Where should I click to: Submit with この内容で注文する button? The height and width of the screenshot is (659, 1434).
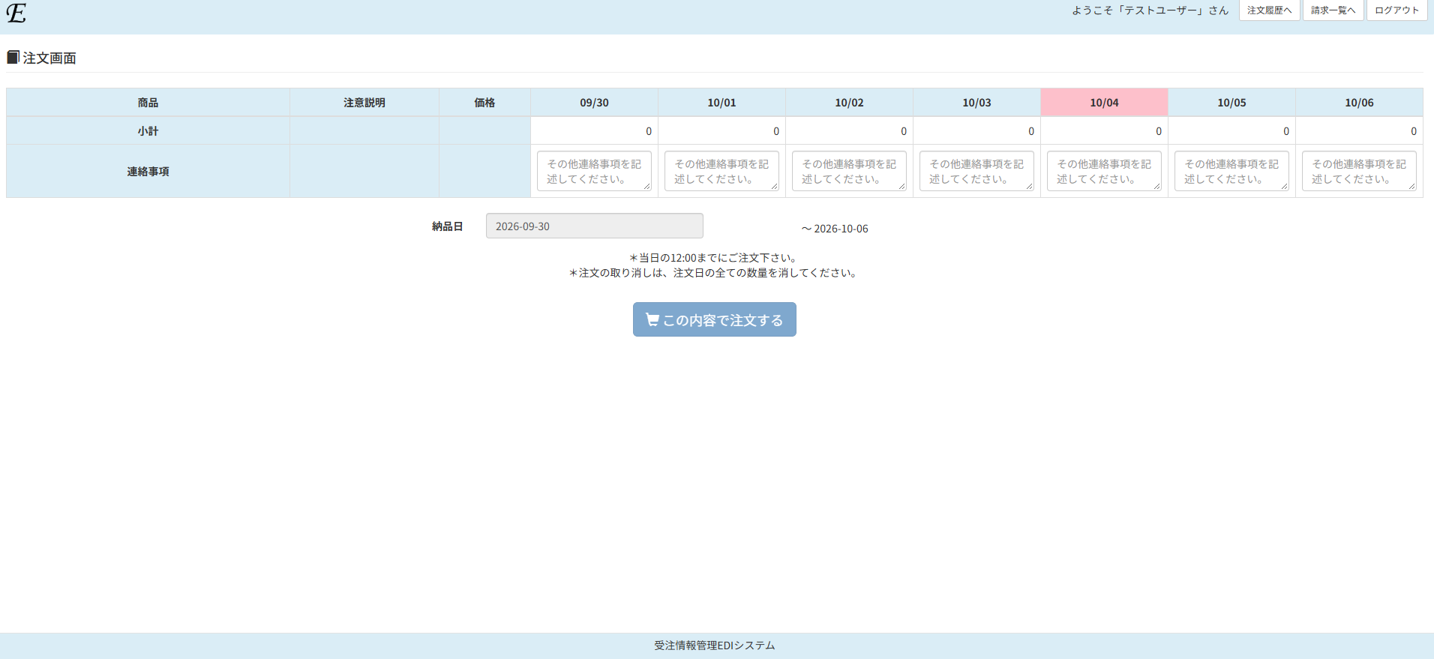(714, 319)
